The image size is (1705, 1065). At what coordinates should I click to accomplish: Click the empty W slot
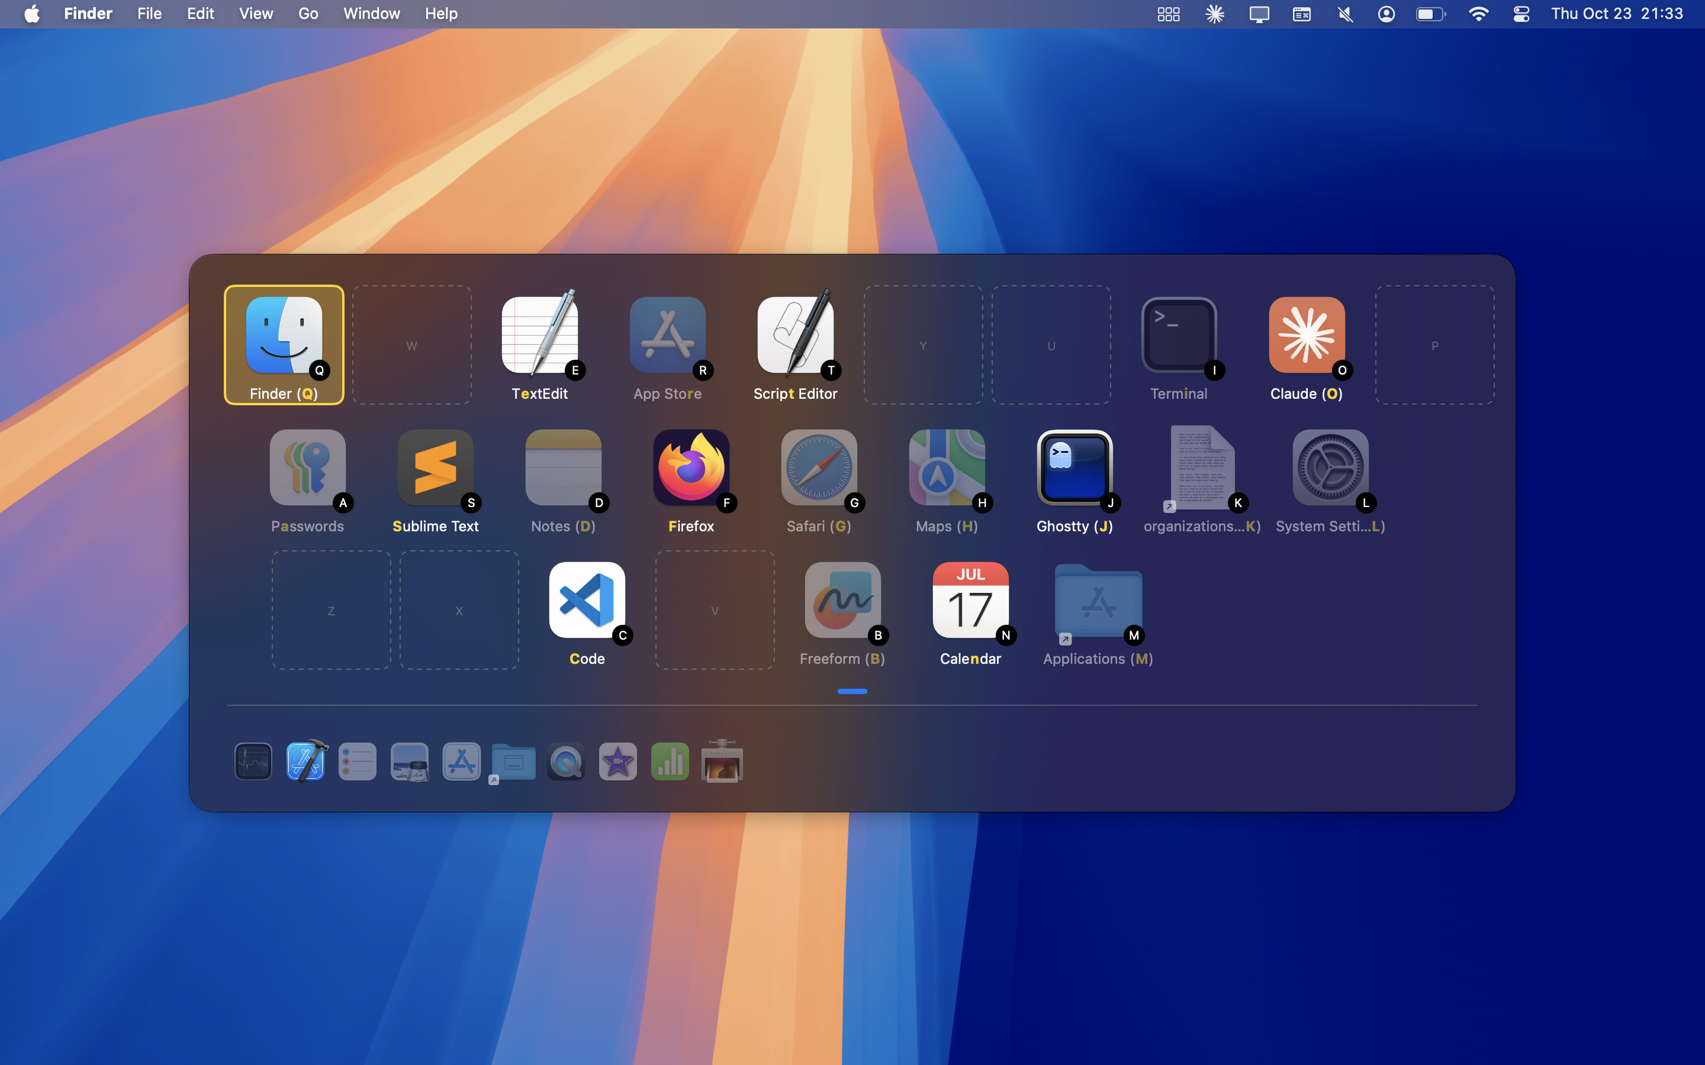(x=411, y=345)
